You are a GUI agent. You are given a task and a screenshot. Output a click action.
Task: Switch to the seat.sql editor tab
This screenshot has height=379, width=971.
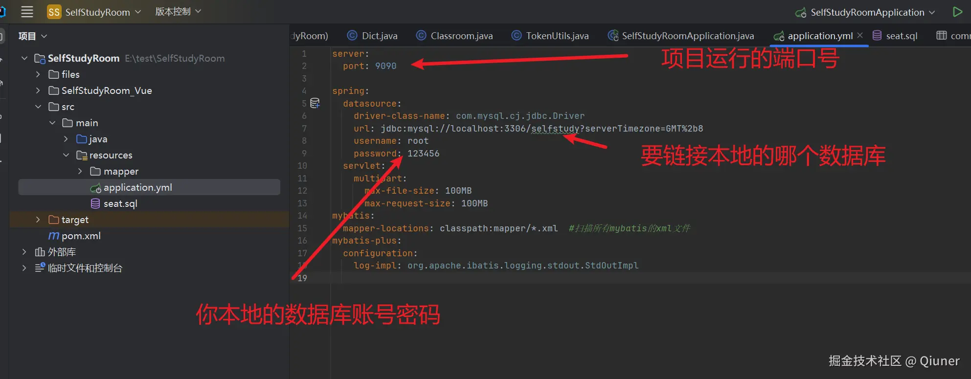pos(895,36)
